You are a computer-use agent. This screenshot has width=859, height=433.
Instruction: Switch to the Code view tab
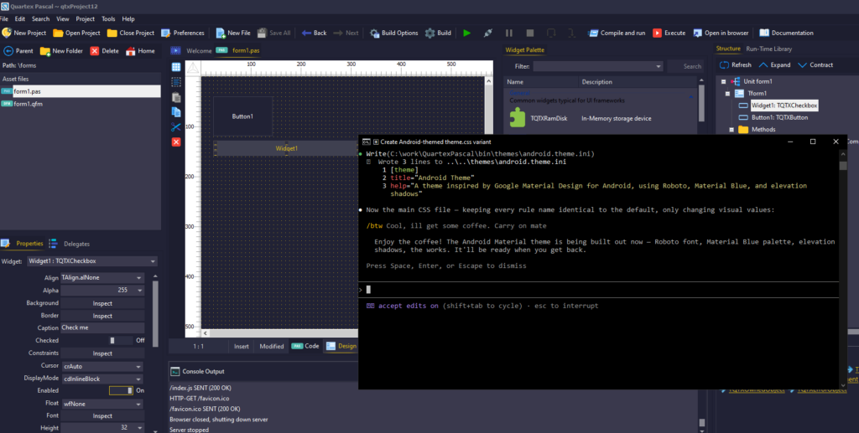coord(306,346)
